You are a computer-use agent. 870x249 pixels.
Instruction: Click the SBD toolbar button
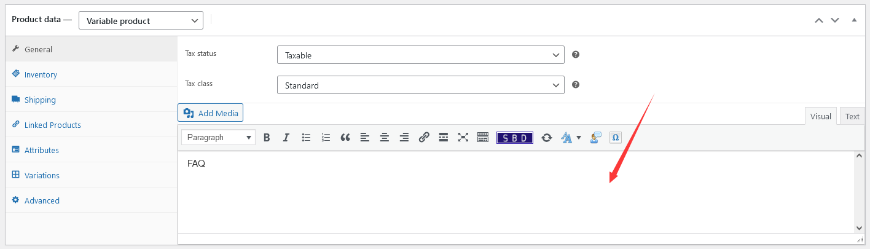(515, 138)
